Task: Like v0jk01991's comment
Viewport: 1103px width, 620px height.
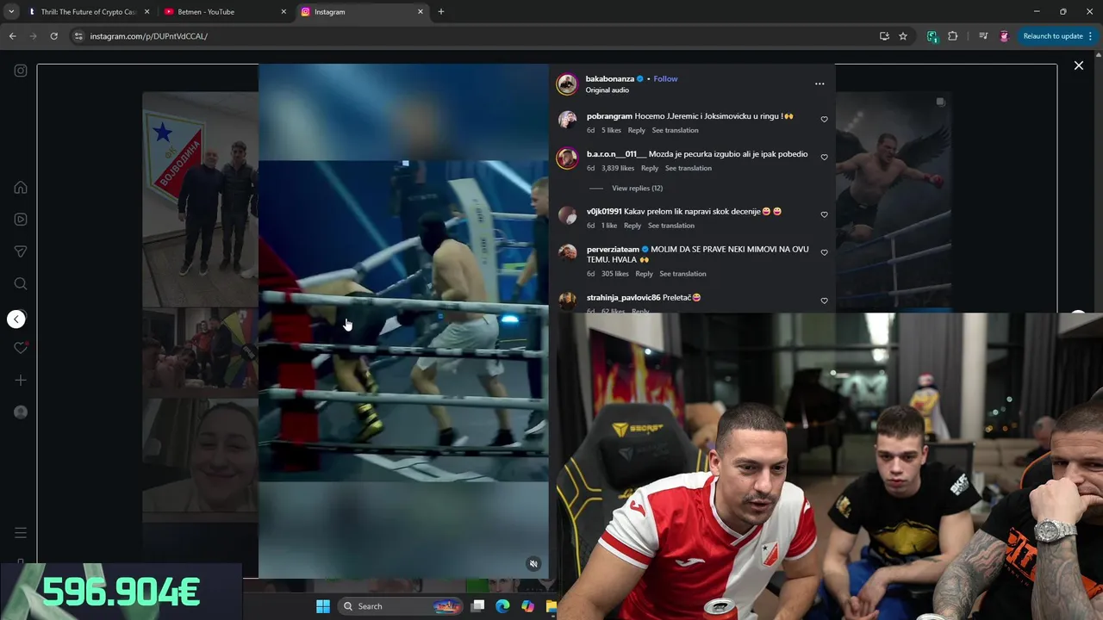Action: (824, 214)
